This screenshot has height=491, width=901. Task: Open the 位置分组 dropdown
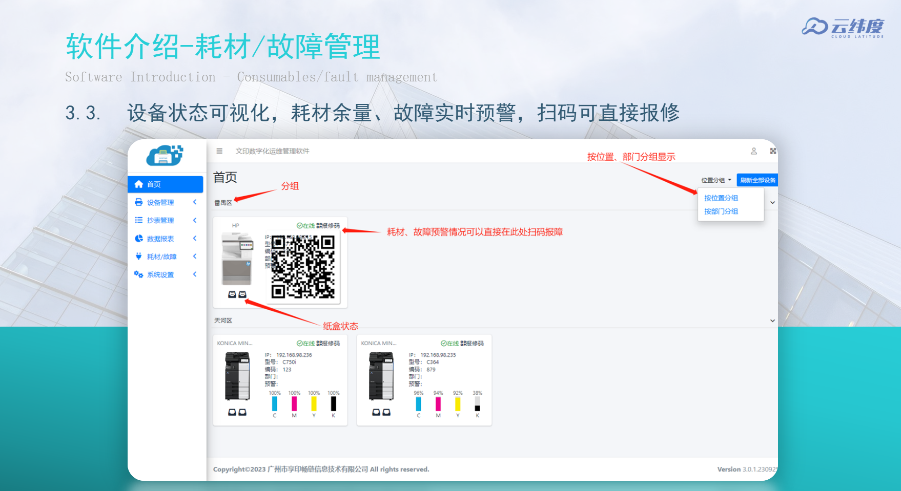(x=716, y=180)
